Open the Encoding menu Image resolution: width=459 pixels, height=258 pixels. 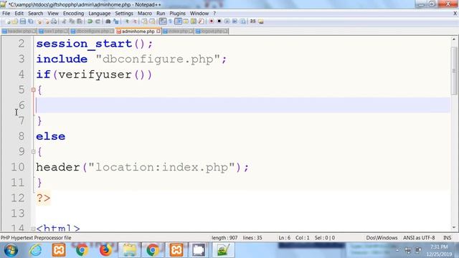tap(73, 14)
